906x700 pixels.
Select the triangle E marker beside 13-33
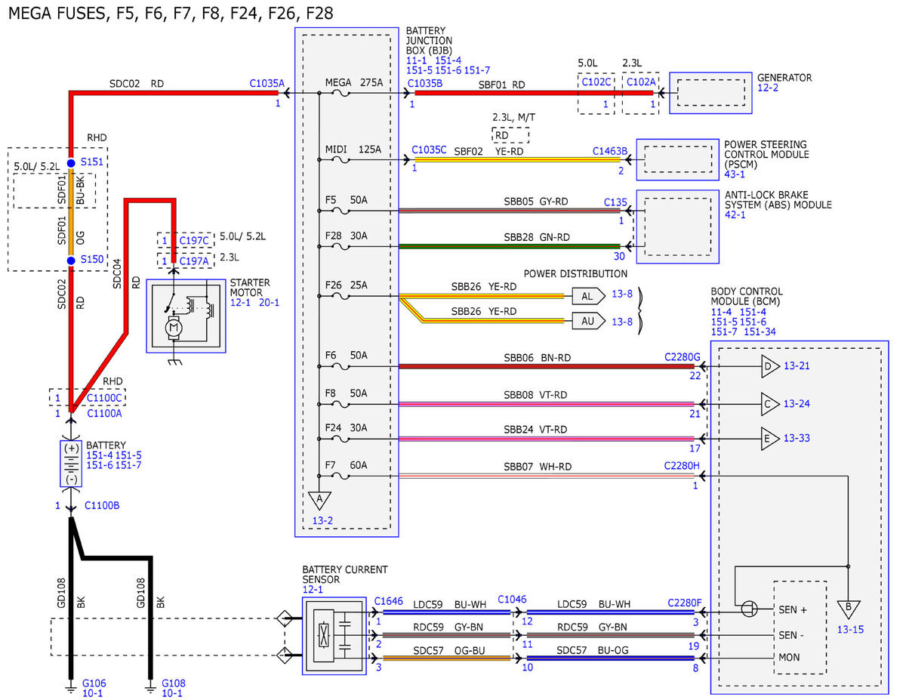769,438
